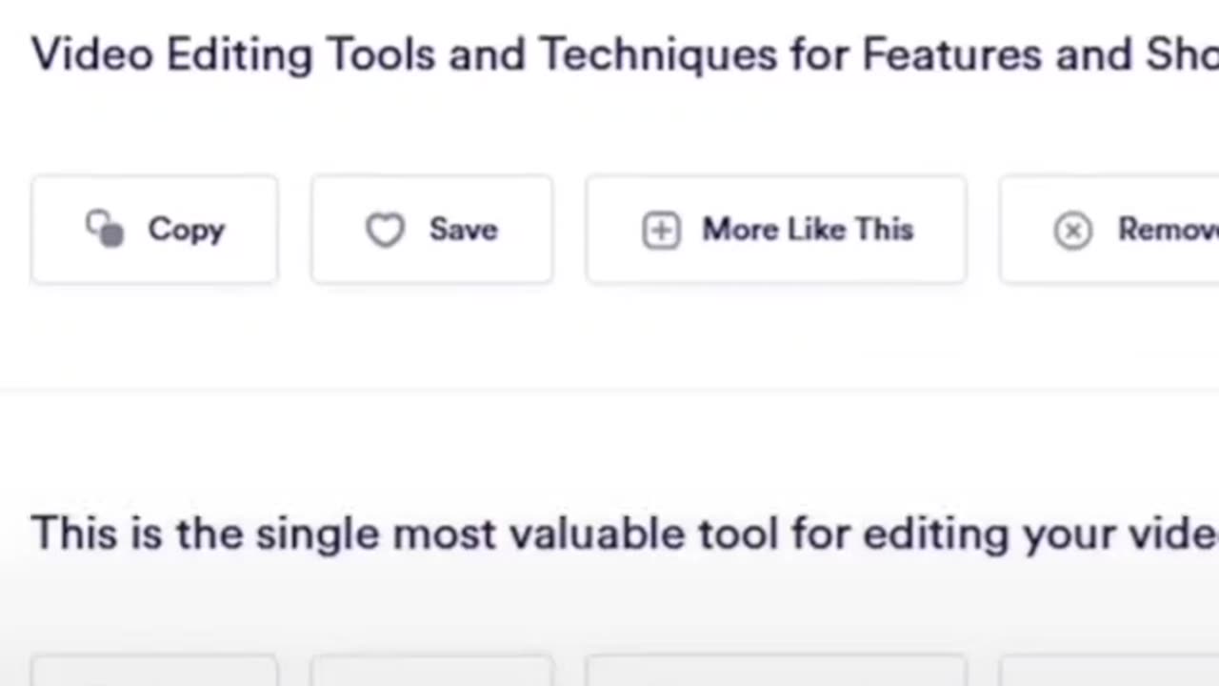Select the "Video Editing Tools and Techniques" headline

[625, 54]
